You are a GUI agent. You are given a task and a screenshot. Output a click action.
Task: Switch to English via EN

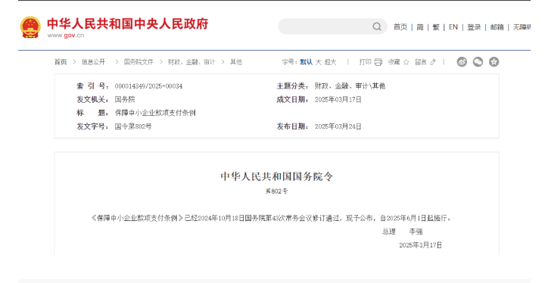[x=453, y=27]
